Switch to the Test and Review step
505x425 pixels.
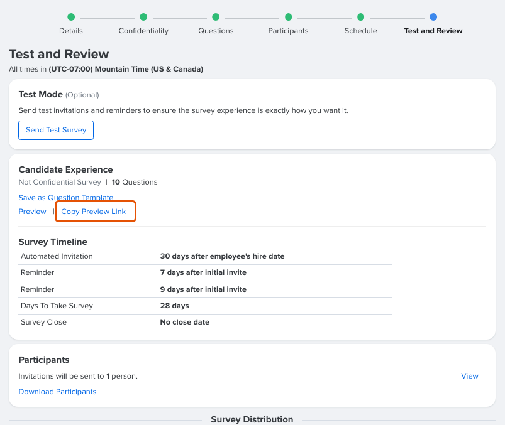pyautogui.click(x=433, y=30)
